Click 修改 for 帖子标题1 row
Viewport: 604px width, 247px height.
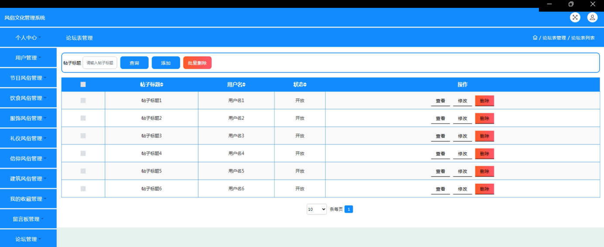[x=463, y=101]
